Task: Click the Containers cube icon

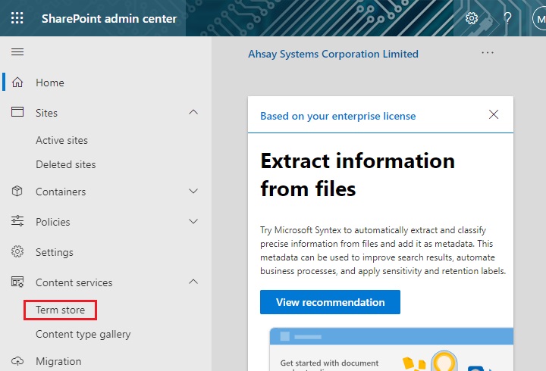Action: click(17, 192)
